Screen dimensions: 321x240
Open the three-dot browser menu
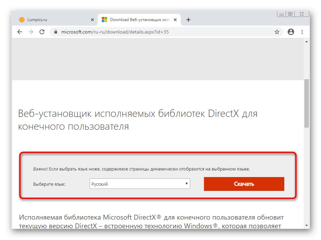coord(302,32)
